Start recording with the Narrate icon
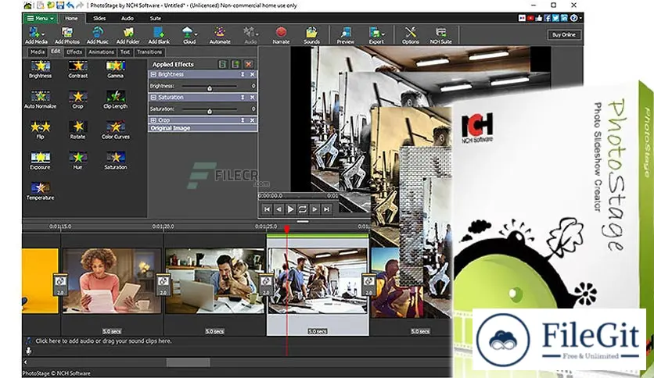 pyautogui.click(x=281, y=33)
